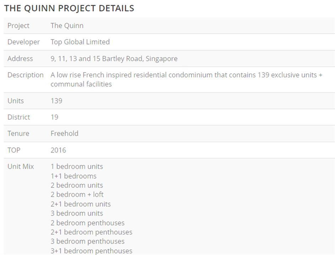Image resolution: width=335 pixels, height=255 pixels.
Task: Click the 'Developer' row label
Action: pyautogui.click(x=23, y=42)
